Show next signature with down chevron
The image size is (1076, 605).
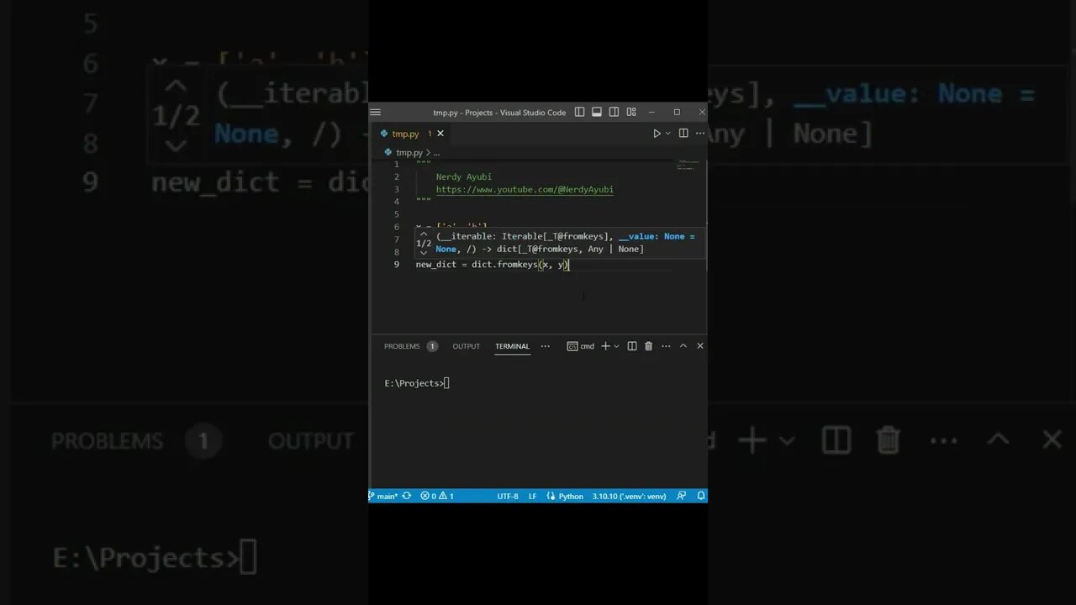(x=425, y=252)
